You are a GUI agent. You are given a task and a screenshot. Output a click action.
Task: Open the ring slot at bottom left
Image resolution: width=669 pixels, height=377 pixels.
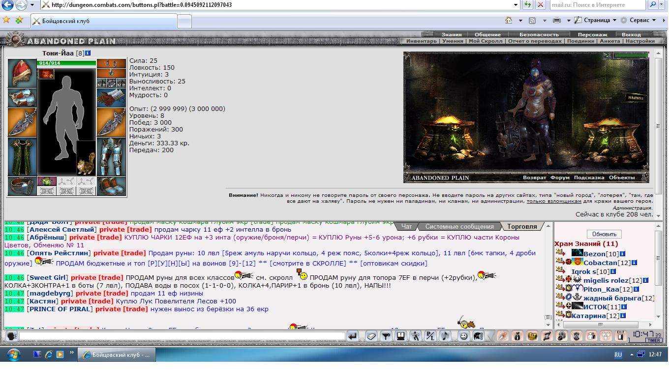(x=22, y=186)
